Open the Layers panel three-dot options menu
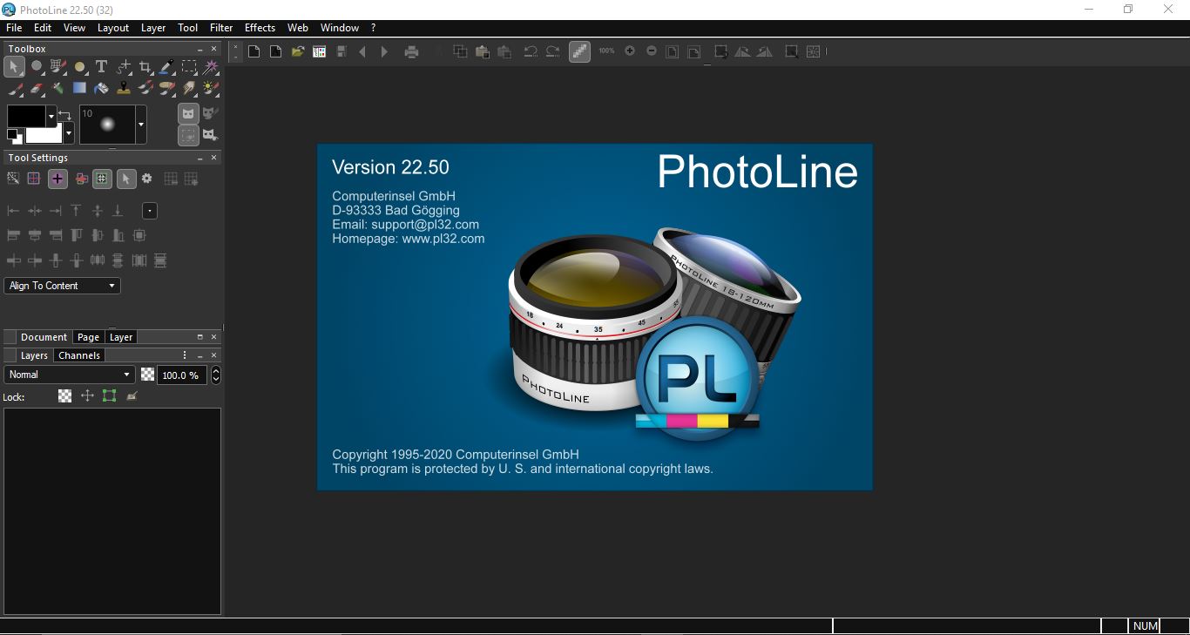 tap(185, 355)
